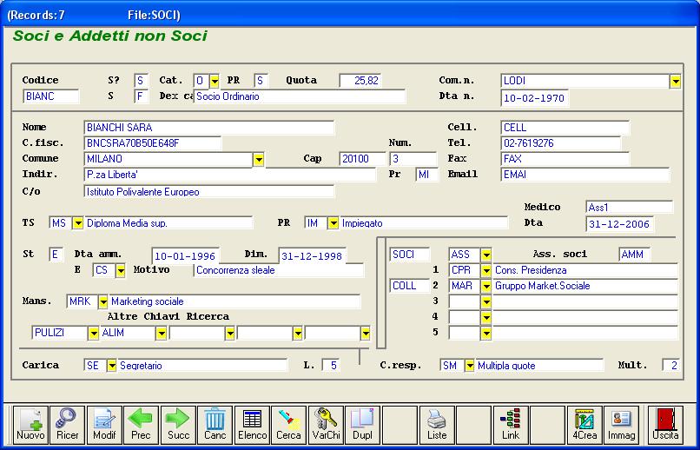Expand the PULIZI search key dropdown
Image resolution: width=700 pixels, height=450 pixels.
click(93, 333)
